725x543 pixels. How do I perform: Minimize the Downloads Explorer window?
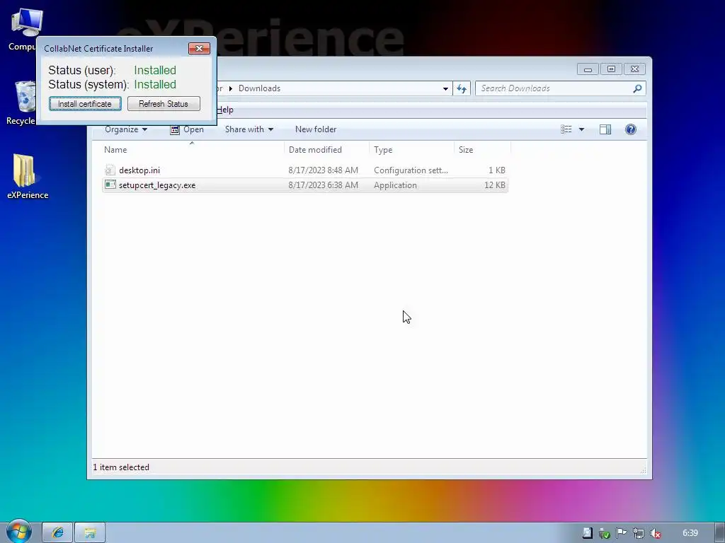click(x=588, y=69)
